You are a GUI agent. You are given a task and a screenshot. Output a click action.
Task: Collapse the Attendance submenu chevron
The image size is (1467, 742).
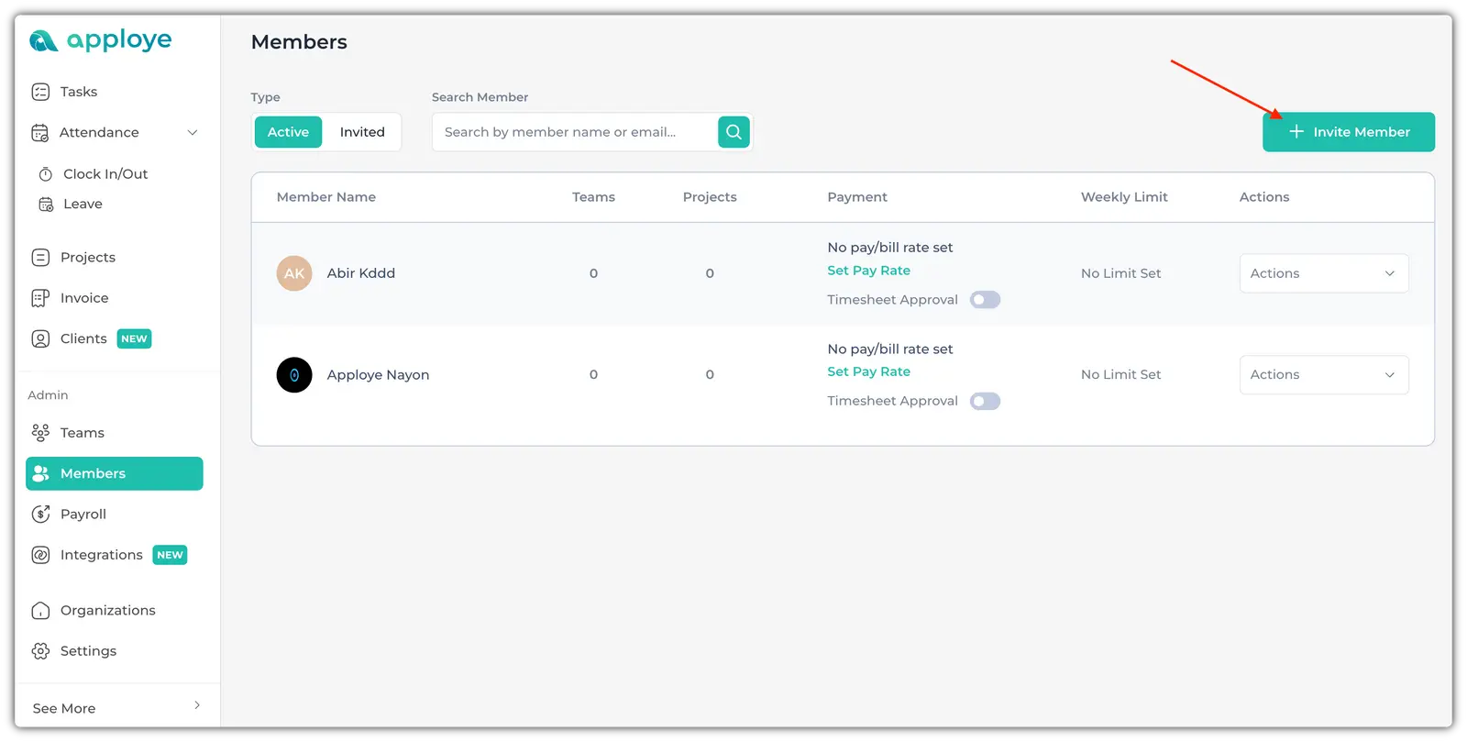[x=193, y=133]
